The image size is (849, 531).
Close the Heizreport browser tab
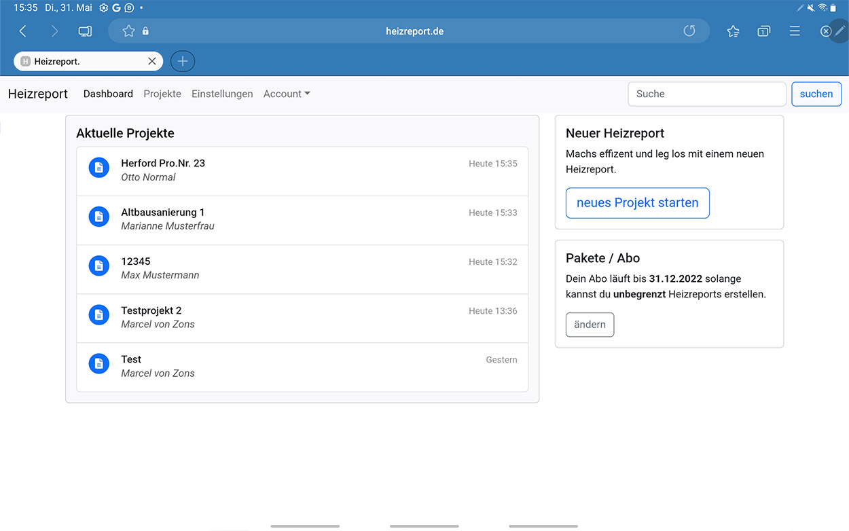(152, 61)
